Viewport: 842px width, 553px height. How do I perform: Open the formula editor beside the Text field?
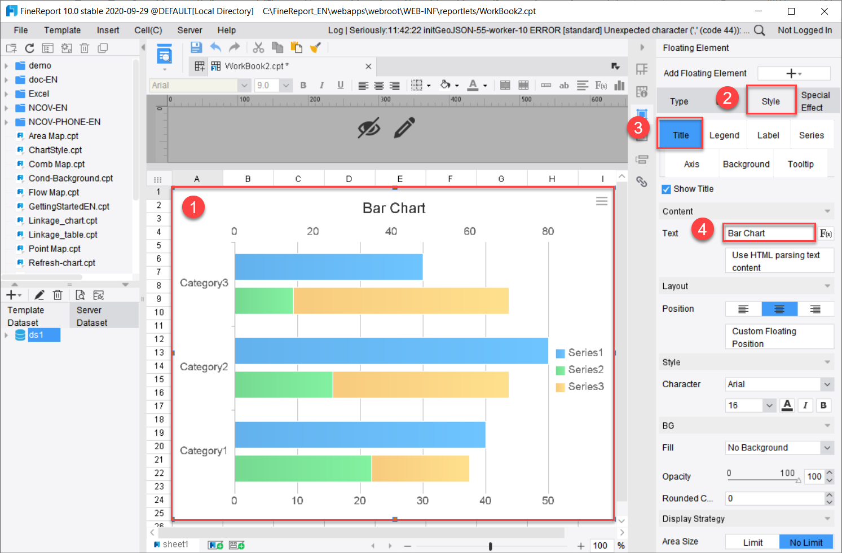tap(825, 233)
